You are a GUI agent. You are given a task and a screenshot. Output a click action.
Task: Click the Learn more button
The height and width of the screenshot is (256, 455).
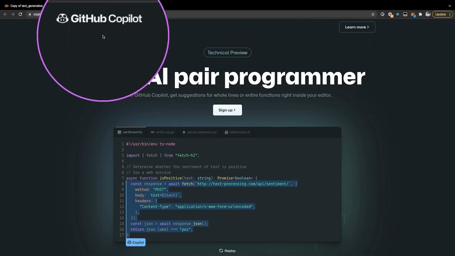pyautogui.click(x=357, y=27)
